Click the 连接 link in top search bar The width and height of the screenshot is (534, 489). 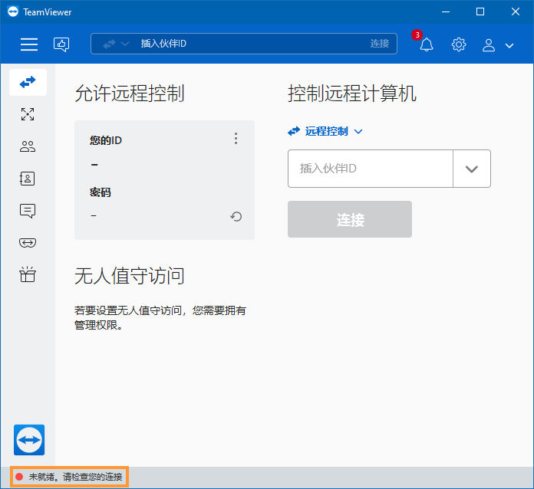pos(380,44)
